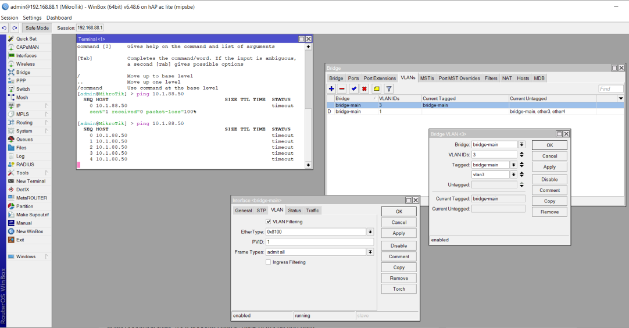Open Dashboard menu
Screen dimensions: 629x328
[59, 17]
